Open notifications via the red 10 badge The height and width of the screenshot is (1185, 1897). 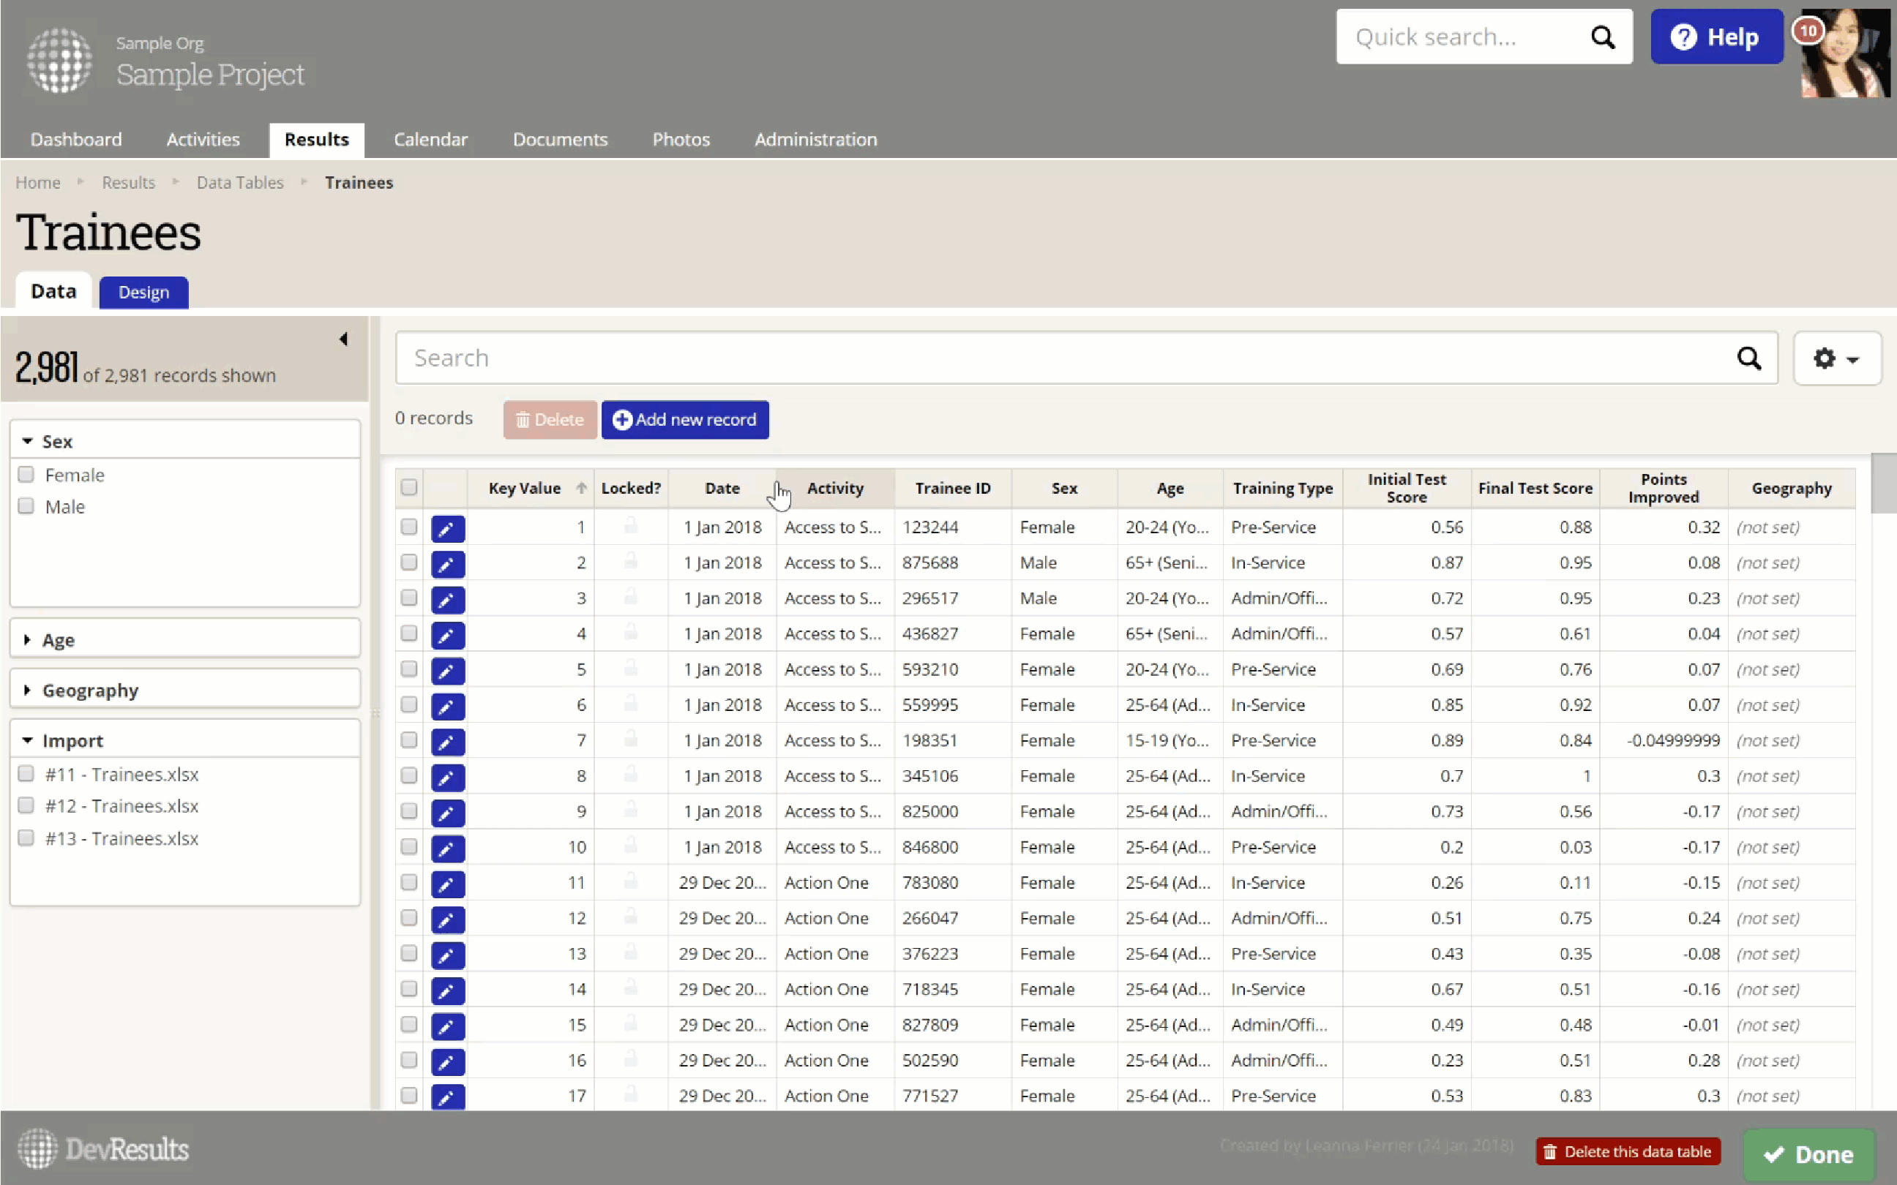[x=1808, y=31]
